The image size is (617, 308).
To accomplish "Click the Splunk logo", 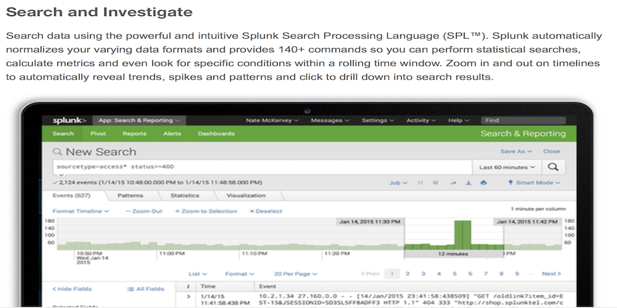I will click(x=69, y=121).
